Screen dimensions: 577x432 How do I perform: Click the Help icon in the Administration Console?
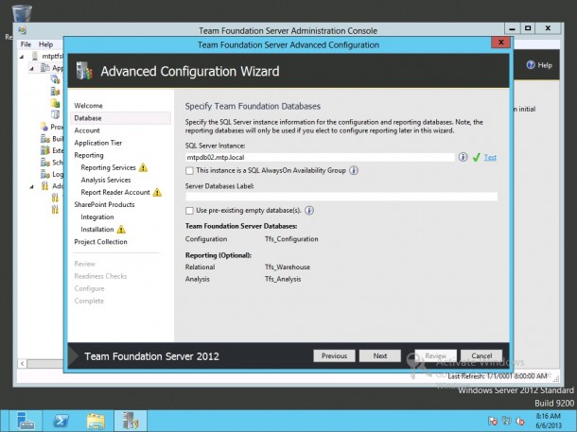(x=531, y=65)
